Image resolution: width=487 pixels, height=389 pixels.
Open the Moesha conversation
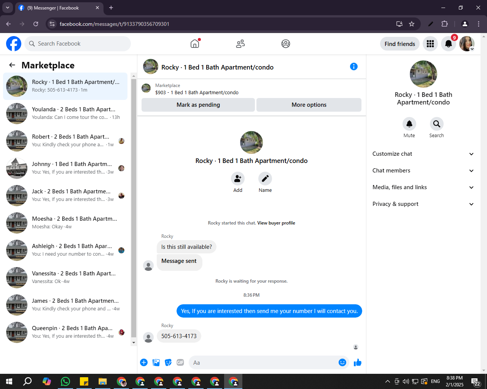pos(65,223)
